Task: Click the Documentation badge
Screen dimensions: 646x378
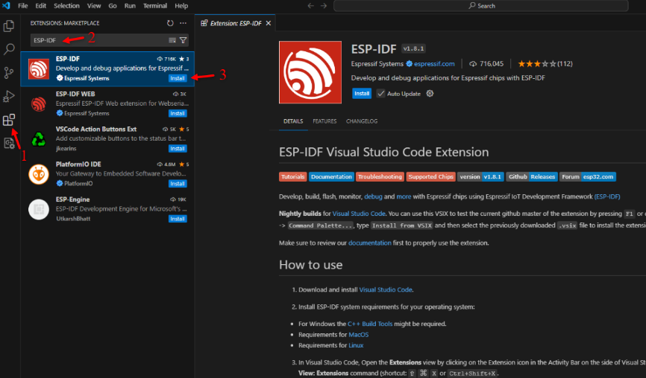Action: pos(331,176)
